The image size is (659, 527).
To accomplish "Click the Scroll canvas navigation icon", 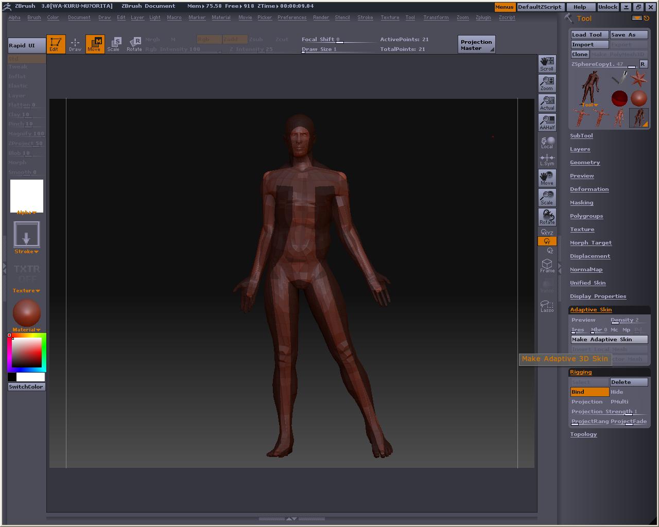I will coord(547,64).
